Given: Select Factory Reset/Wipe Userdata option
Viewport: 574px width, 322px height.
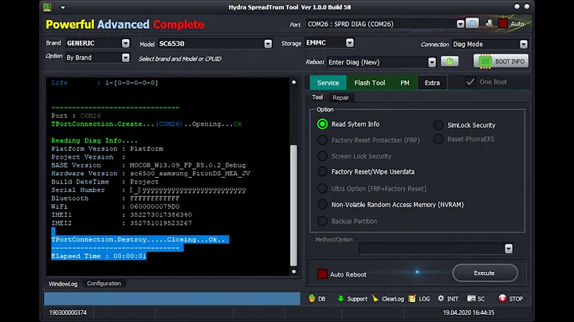Looking at the screenshot, I should pos(322,171).
